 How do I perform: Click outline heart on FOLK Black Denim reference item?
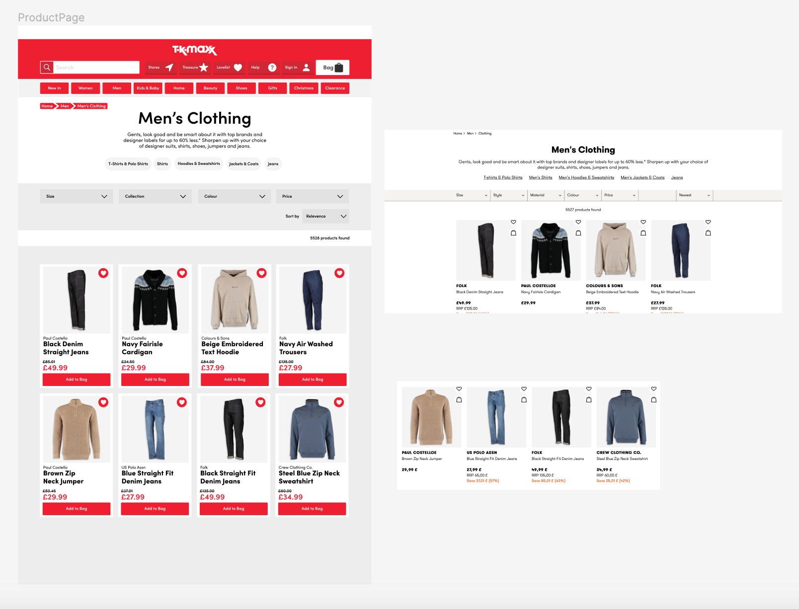coord(513,222)
